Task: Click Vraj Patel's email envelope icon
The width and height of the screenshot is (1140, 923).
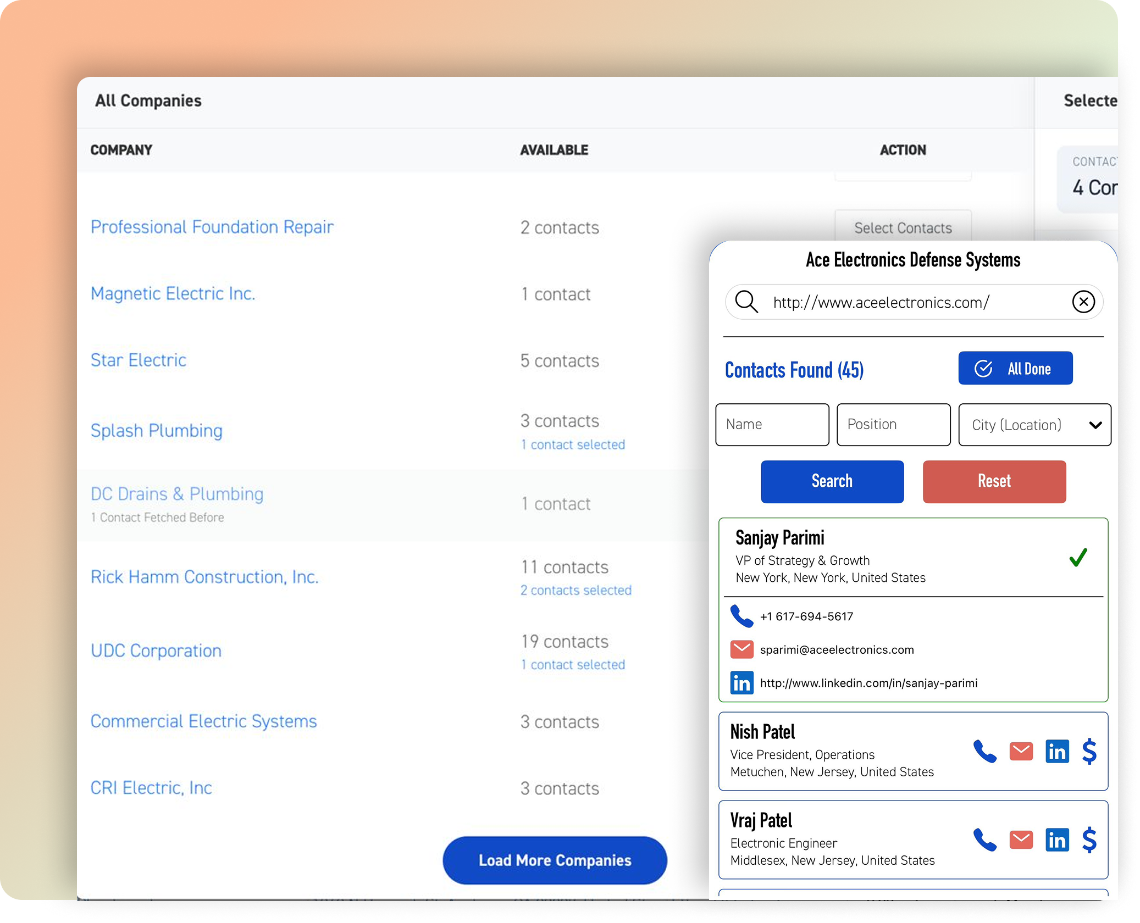Action: click(x=1021, y=839)
